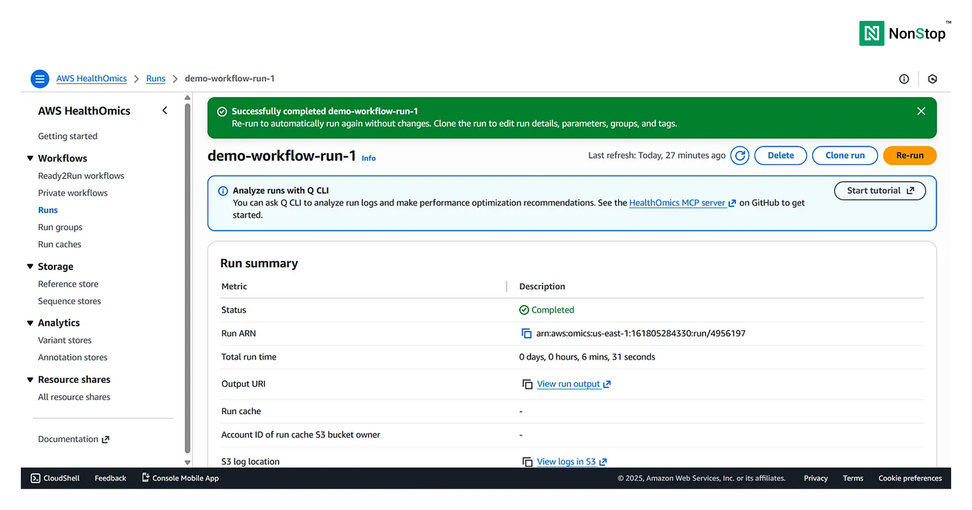
Task: Collapse the Workflows section
Action: 30,158
